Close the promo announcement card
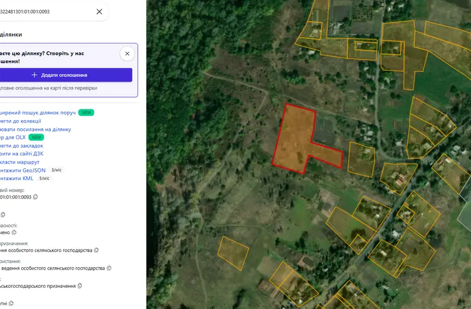The height and width of the screenshot is (309, 471). (x=127, y=54)
